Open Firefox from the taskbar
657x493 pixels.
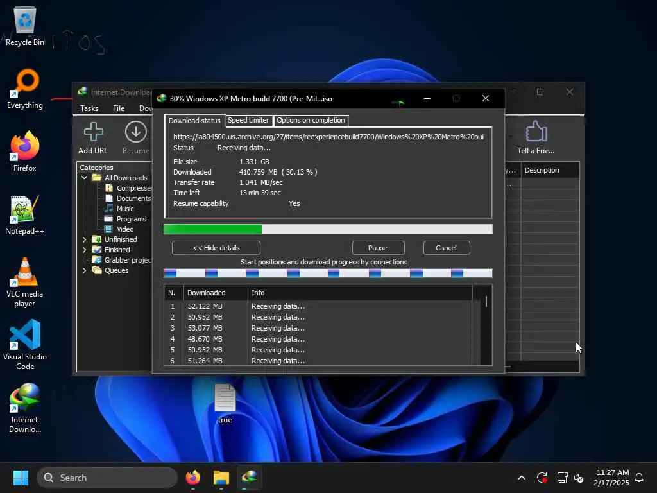tap(193, 478)
